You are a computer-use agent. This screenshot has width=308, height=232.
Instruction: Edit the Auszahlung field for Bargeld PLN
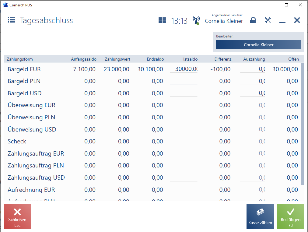tap(252, 81)
